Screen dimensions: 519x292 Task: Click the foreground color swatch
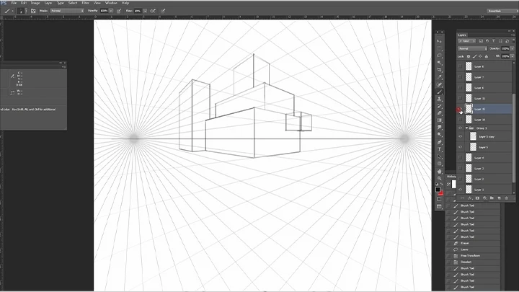click(x=438, y=190)
